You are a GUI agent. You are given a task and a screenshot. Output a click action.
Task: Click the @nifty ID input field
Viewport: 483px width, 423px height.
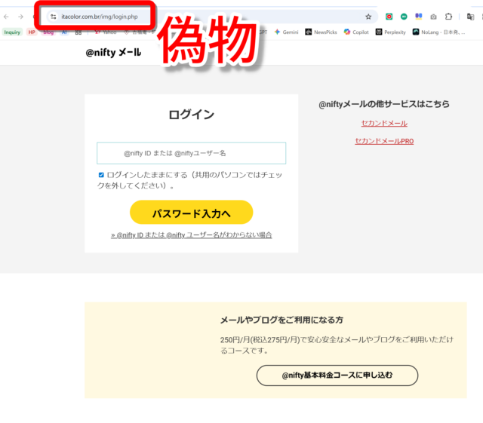191,153
